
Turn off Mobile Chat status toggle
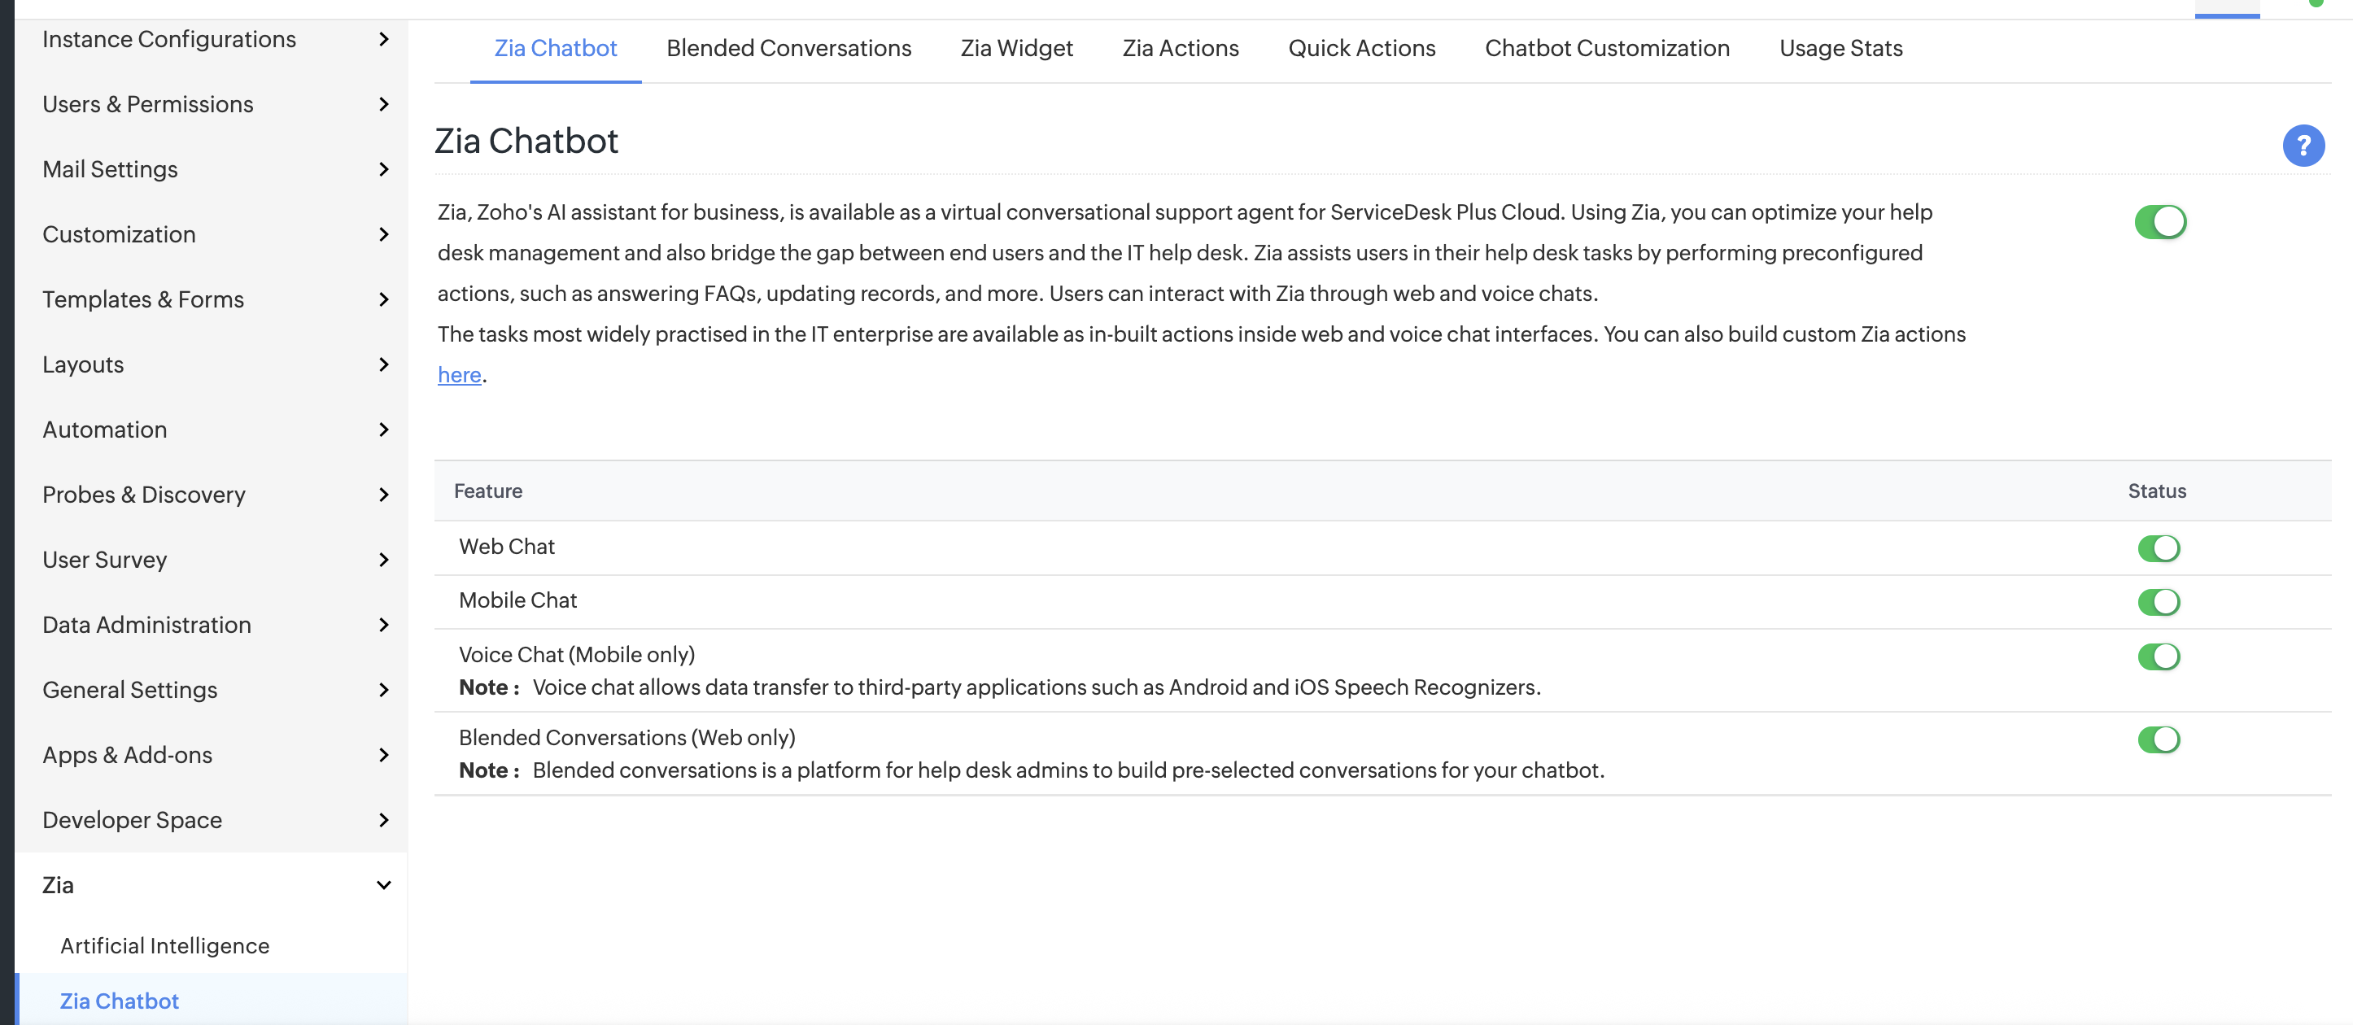(2158, 602)
